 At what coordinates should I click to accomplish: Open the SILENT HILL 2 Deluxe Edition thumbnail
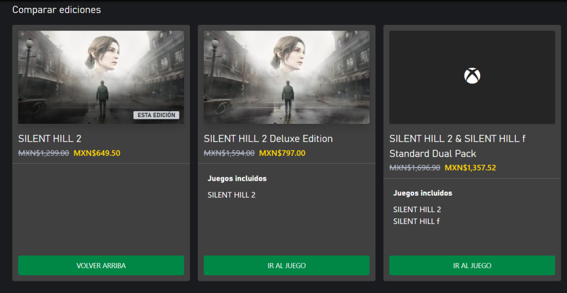(x=286, y=77)
